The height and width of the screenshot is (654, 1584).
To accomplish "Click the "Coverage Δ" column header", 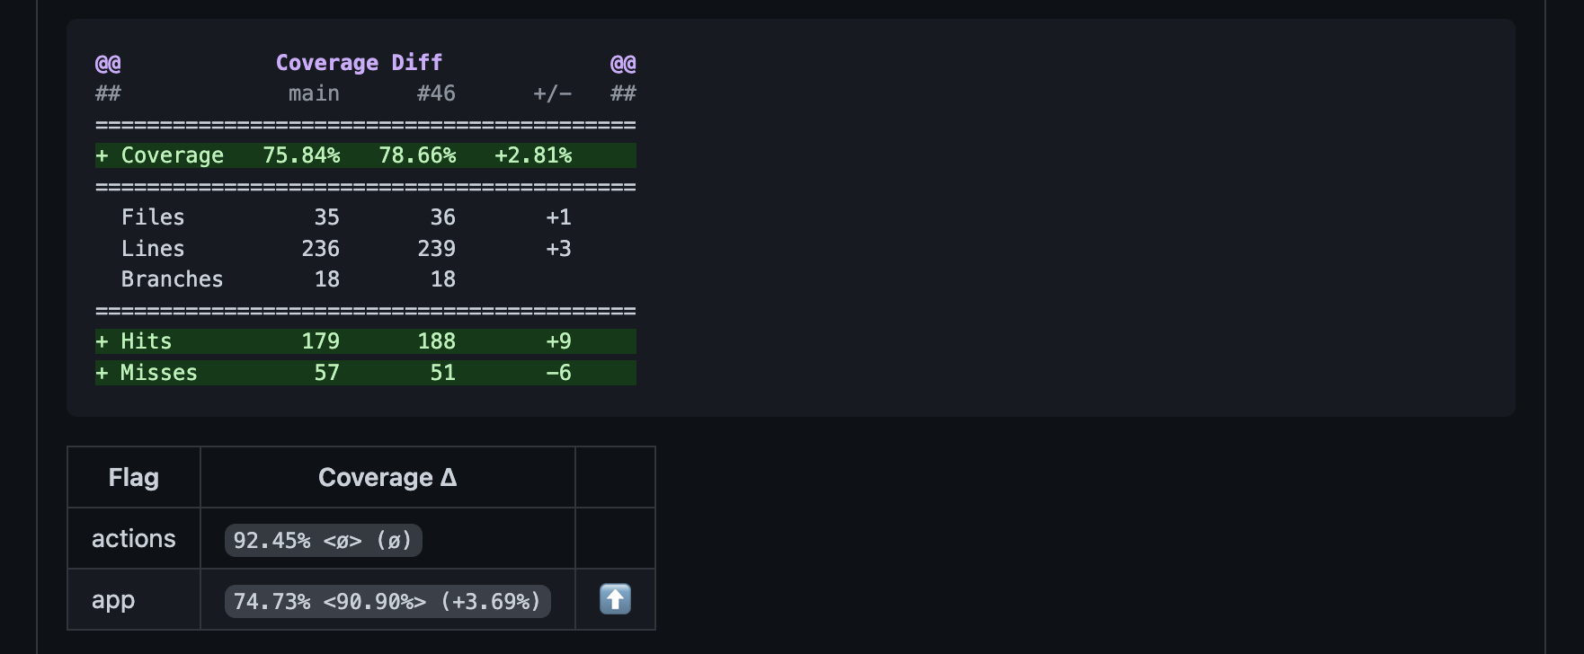I will [x=387, y=478].
